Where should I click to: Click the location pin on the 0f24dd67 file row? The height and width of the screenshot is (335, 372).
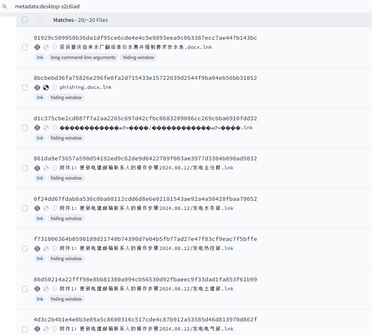(54, 208)
